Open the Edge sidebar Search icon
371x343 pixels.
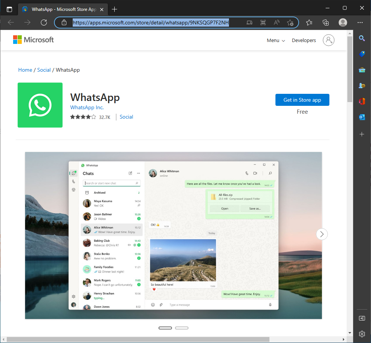(362, 38)
